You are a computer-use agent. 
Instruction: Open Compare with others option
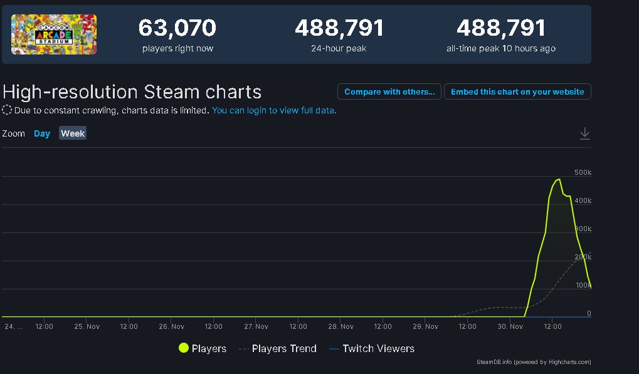pos(389,91)
